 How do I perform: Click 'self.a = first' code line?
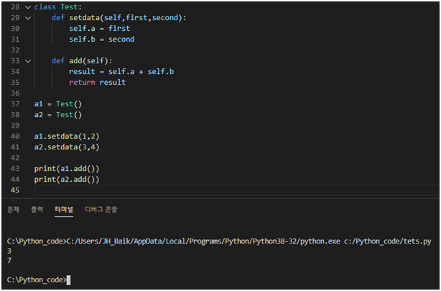100,29
